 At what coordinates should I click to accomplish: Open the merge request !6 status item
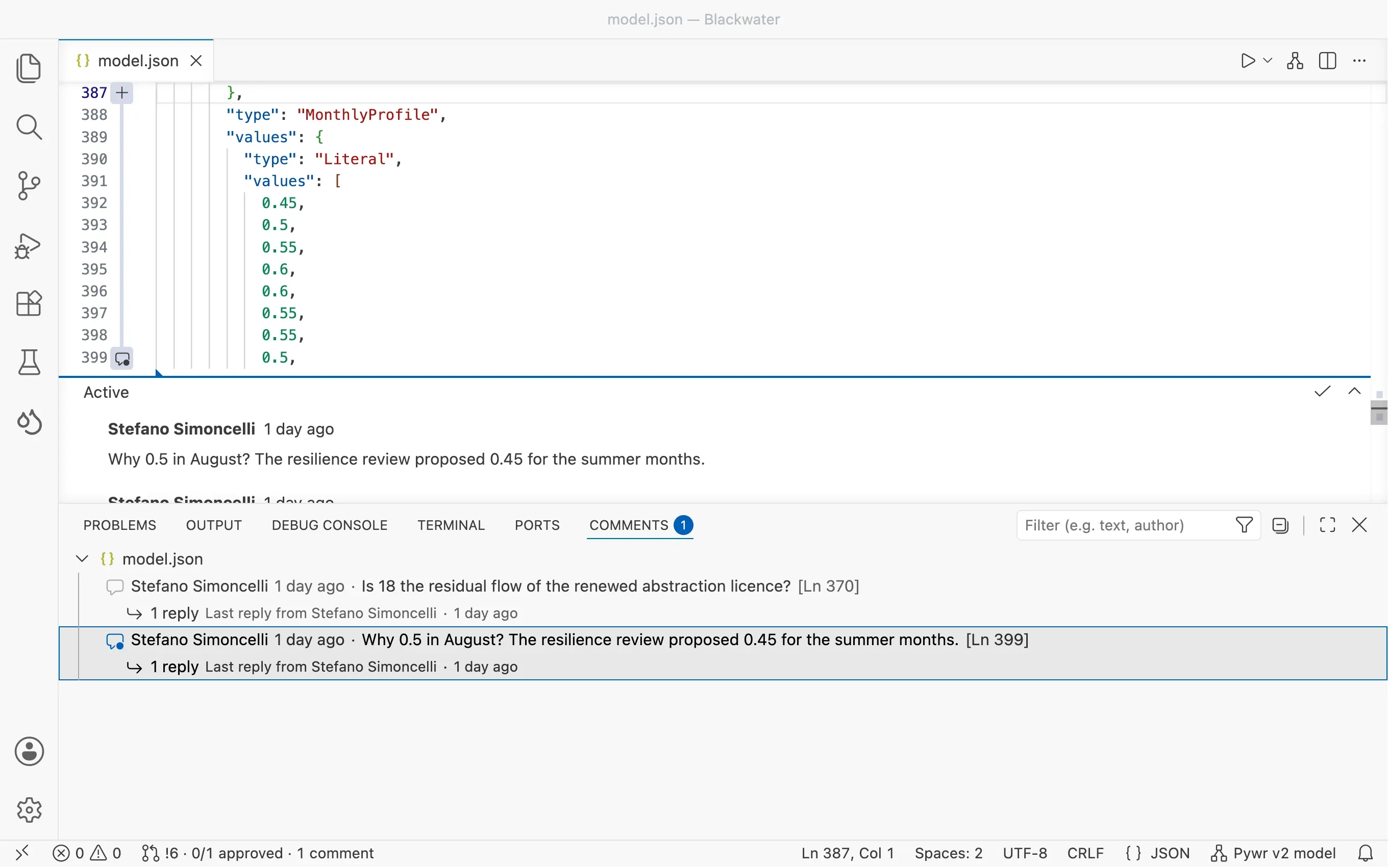(258, 853)
